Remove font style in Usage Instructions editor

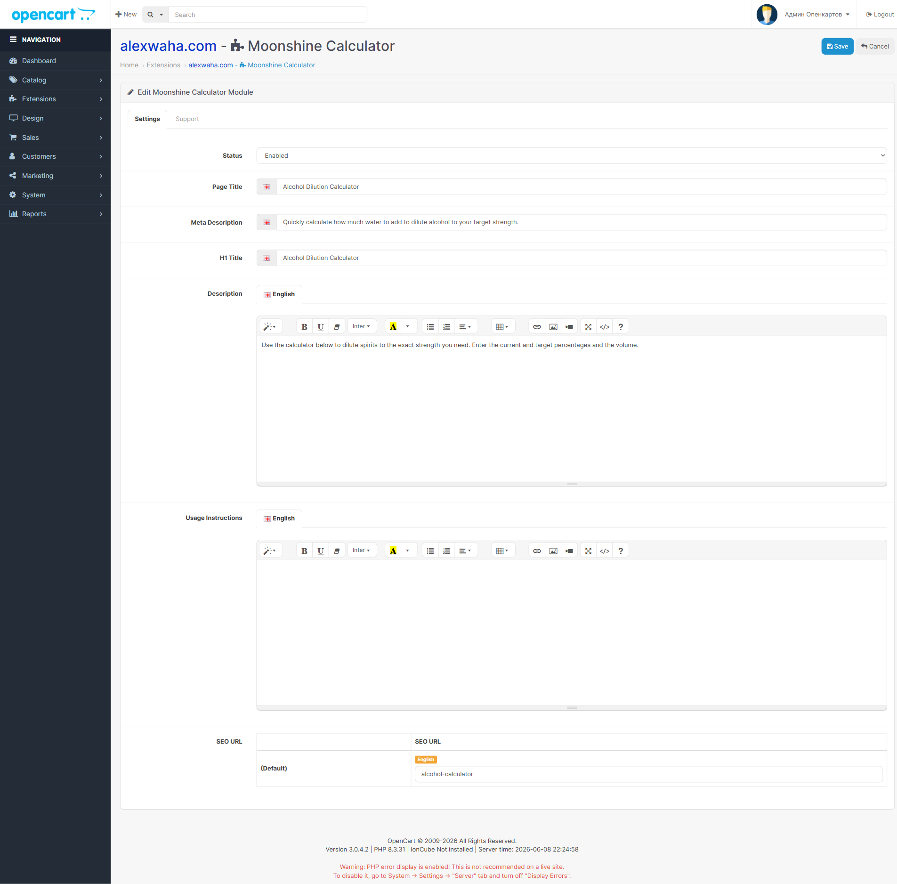(x=337, y=551)
